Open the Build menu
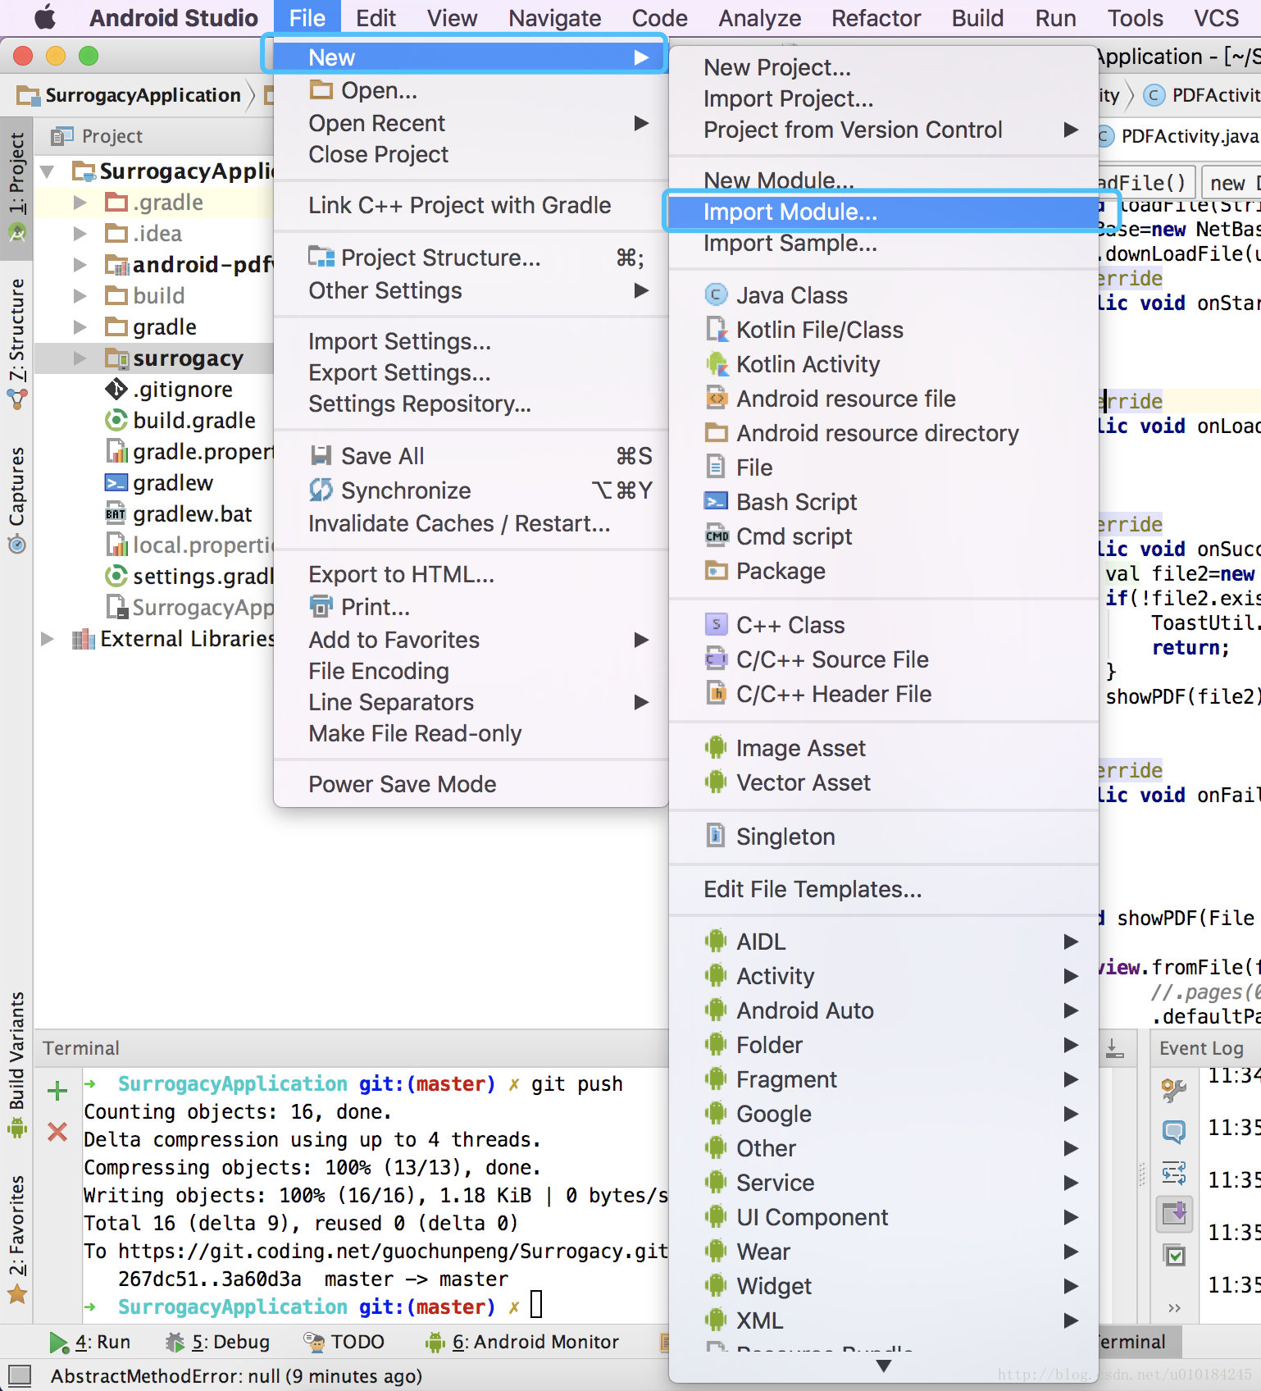1261x1391 pixels. tap(977, 18)
